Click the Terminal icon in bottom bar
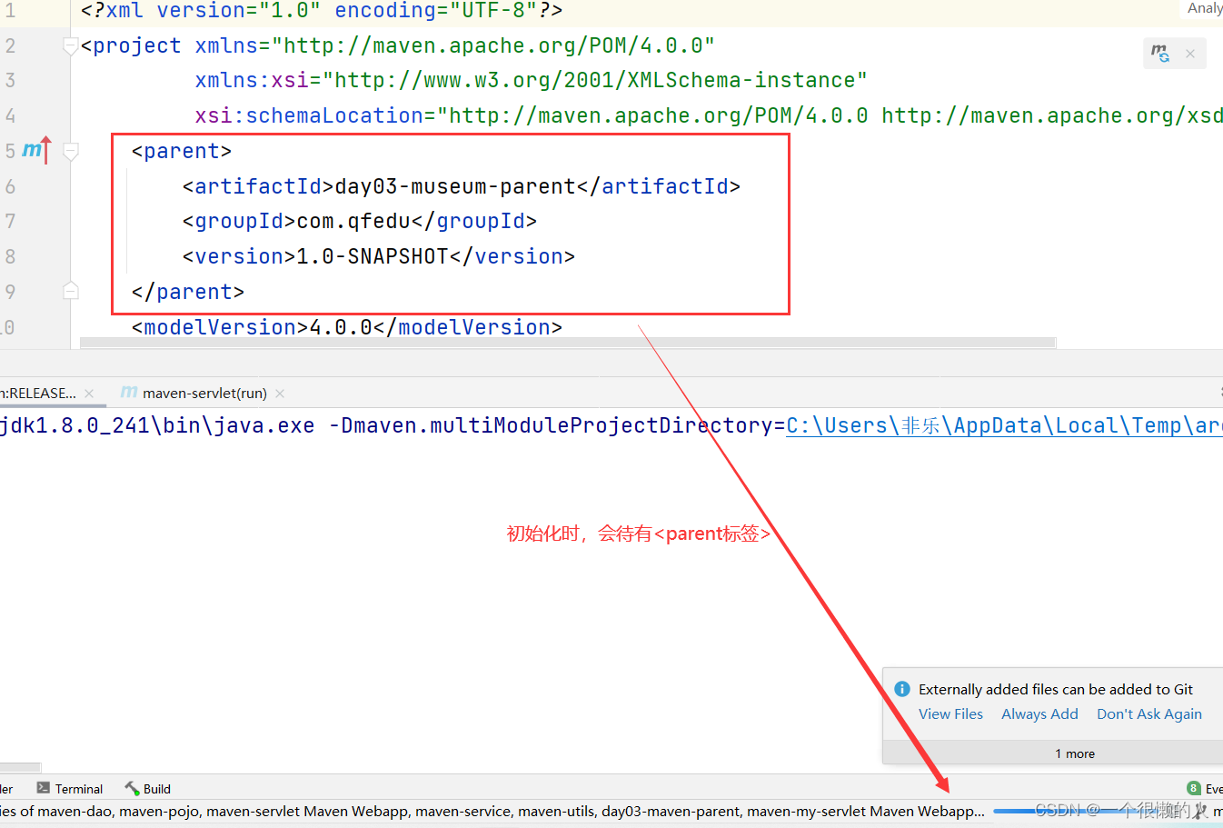The image size is (1223, 828). pyautogui.click(x=43, y=788)
